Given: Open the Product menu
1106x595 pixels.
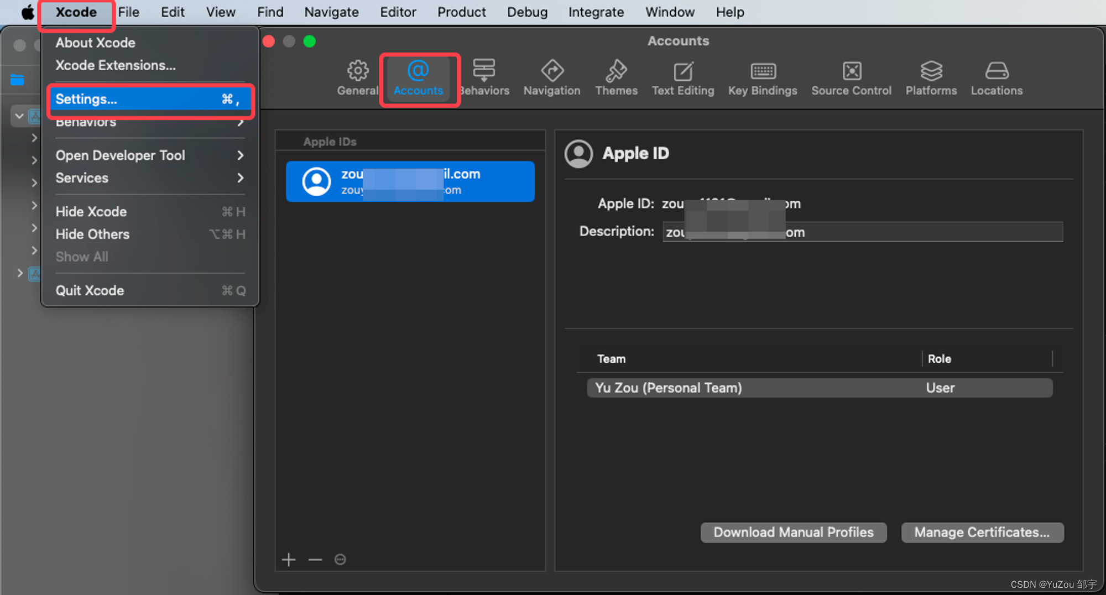Looking at the screenshot, I should 461,12.
